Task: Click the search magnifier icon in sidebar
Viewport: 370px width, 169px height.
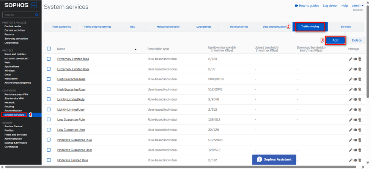Action: [37, 15]
